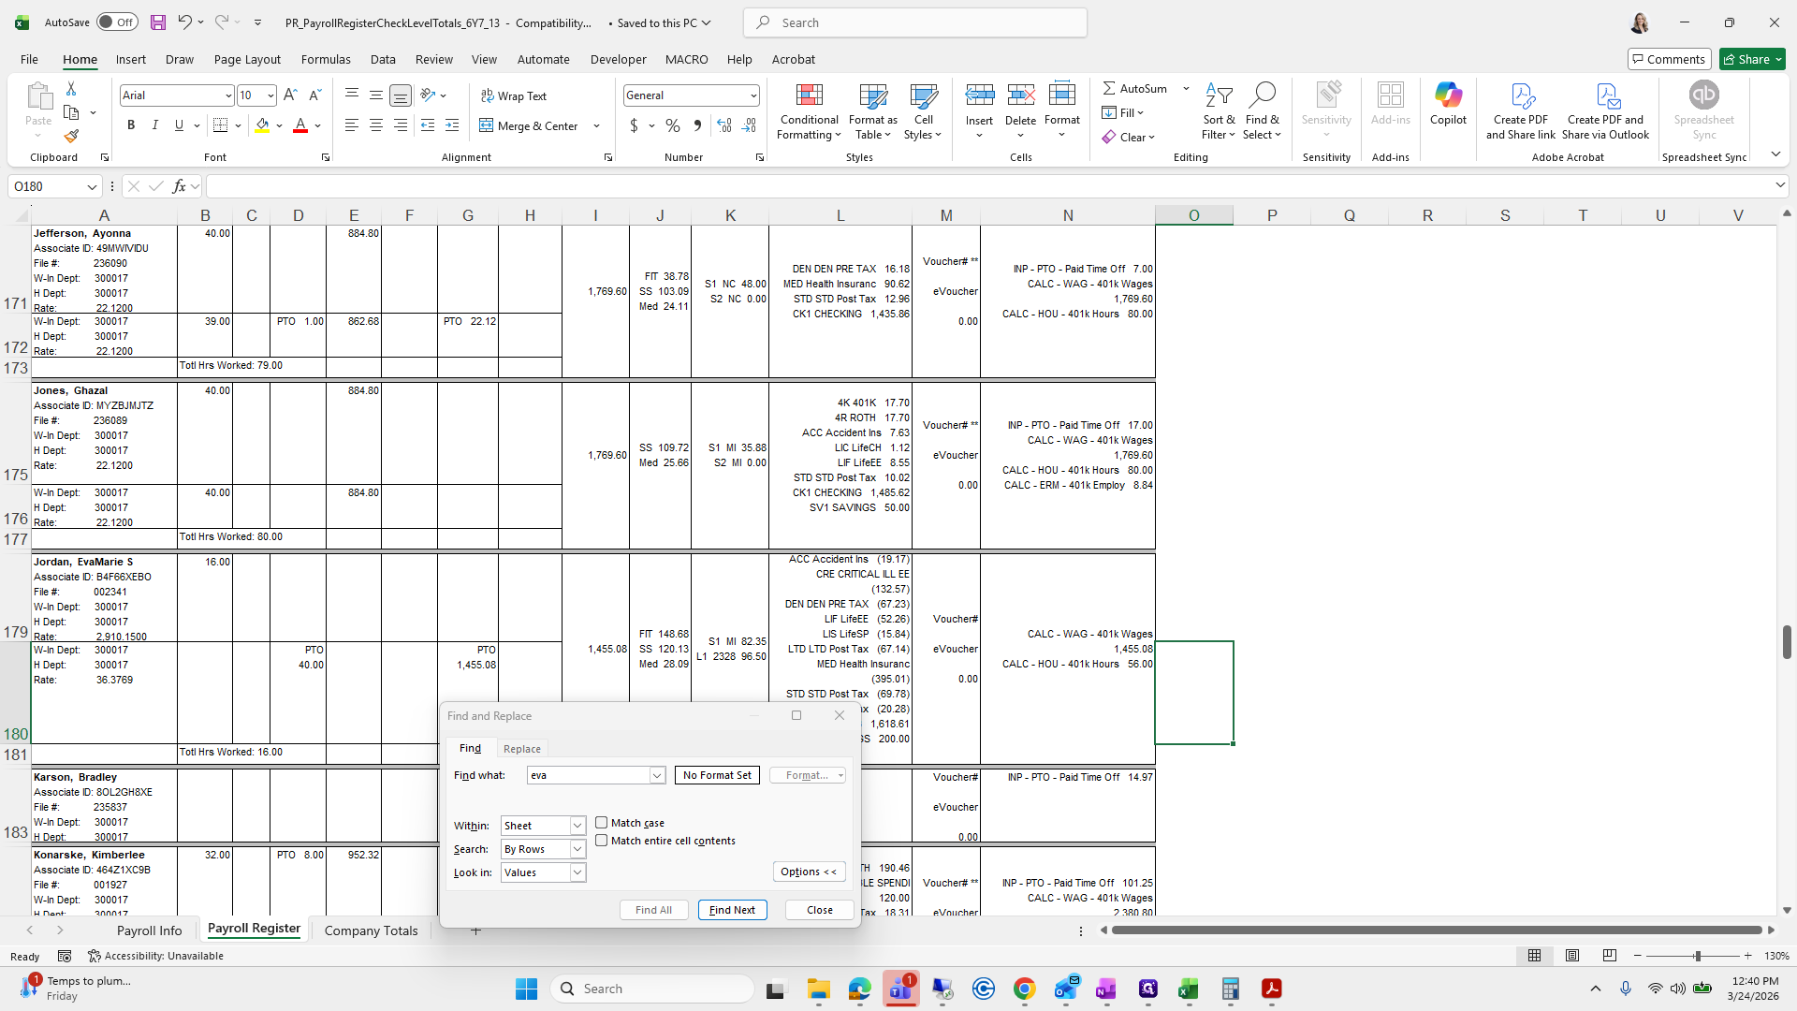1797x1011 pixels.
Task: Click the Find Next button
Action: (732, 910)
